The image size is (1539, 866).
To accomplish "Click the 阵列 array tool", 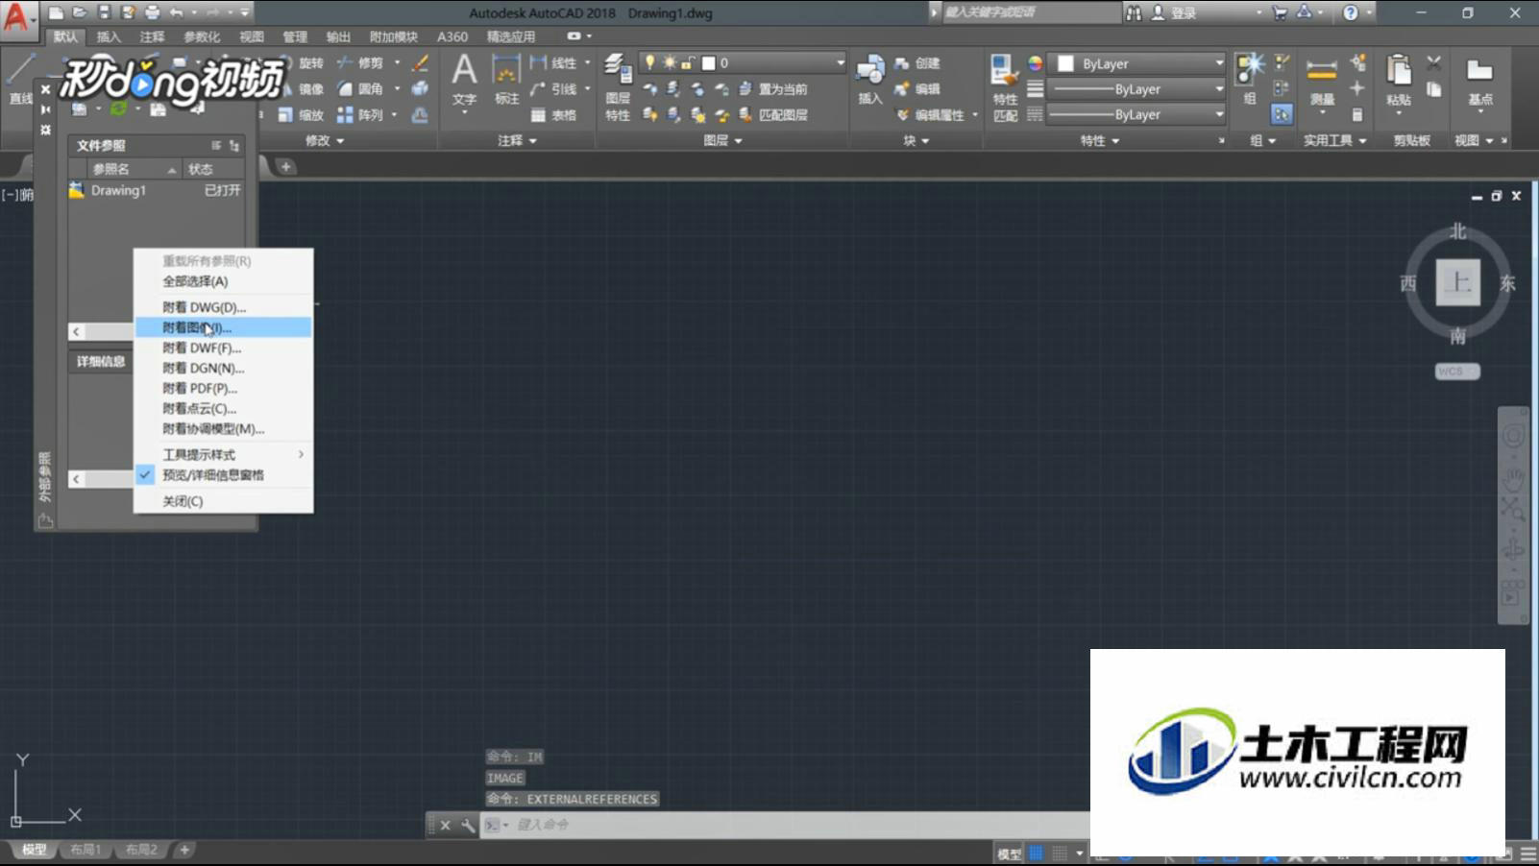I will [360, 115].
